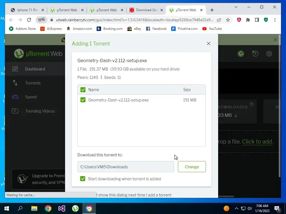Screen dimensions: 286x214
Task: Click the URL address bar
Action: click(135, 20)
